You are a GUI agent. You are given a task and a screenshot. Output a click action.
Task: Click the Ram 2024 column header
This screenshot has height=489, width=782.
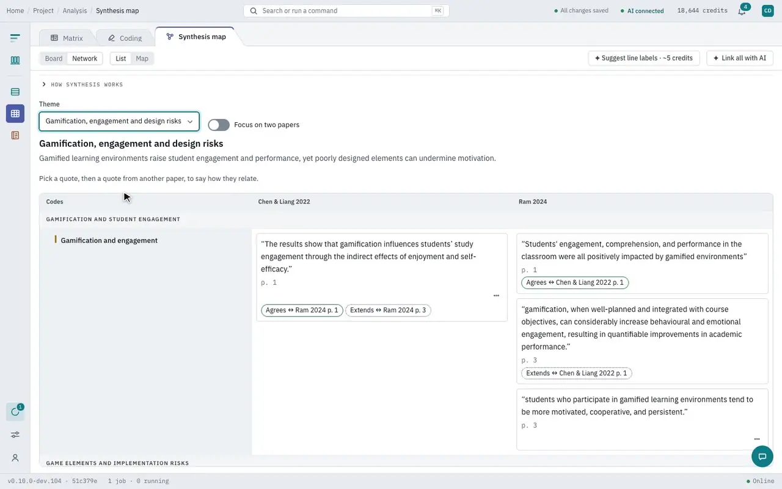(x=533, y=202)
